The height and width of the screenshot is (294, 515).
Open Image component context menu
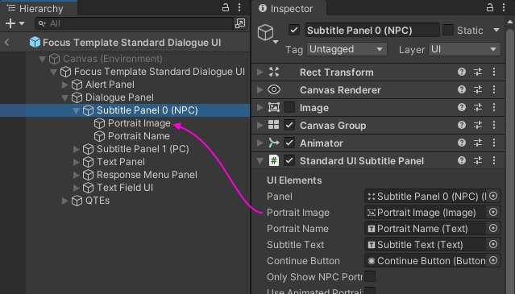494,107
